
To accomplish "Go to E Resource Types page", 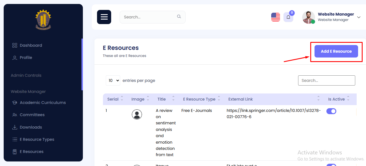I will [37, 139].
